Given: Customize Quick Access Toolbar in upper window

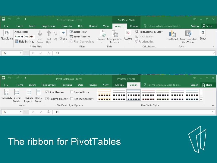Looking at the screenshot, I should click(25, 19).
